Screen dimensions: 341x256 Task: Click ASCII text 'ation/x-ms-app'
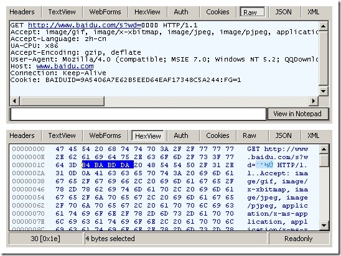coord(278,214)
